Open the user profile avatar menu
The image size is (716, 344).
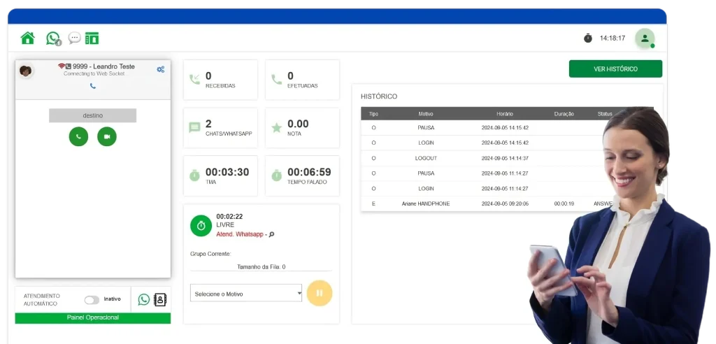pyautogui.click(x=644, y=38)
